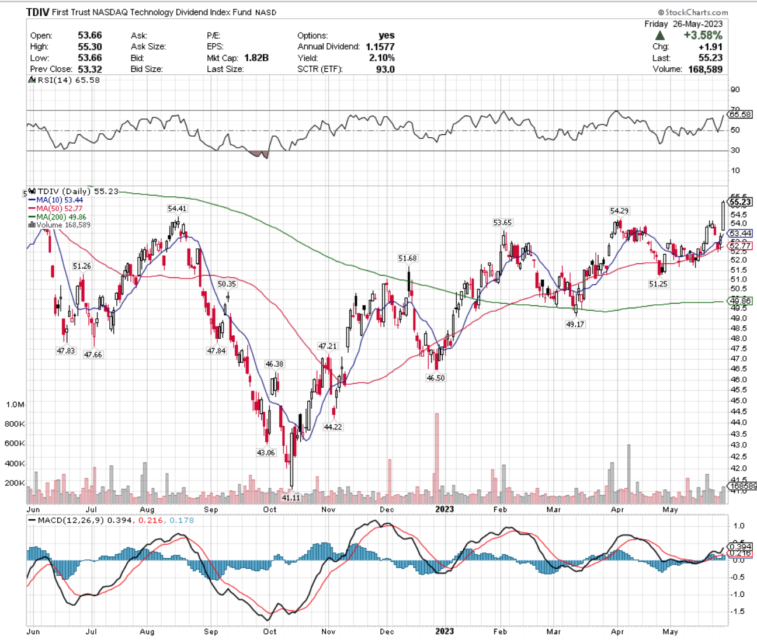The image size is (757, 640).
Task: Click the Mkt Cap value 1.82B
Action: (256, 58)
